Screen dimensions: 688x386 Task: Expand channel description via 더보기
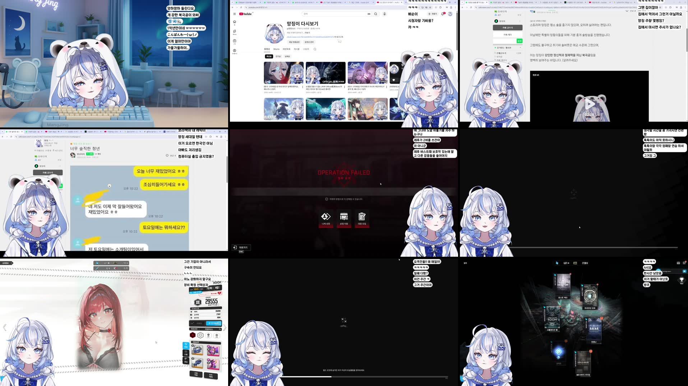pyautogui.click(x=308, y=33)
